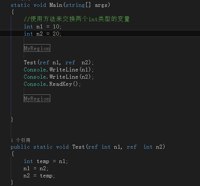This screenshot has width=200, height=186.
Task: Open the '1 个引用' CodeLens reference link
Action: pyautogui.click(x=21, y=140)
